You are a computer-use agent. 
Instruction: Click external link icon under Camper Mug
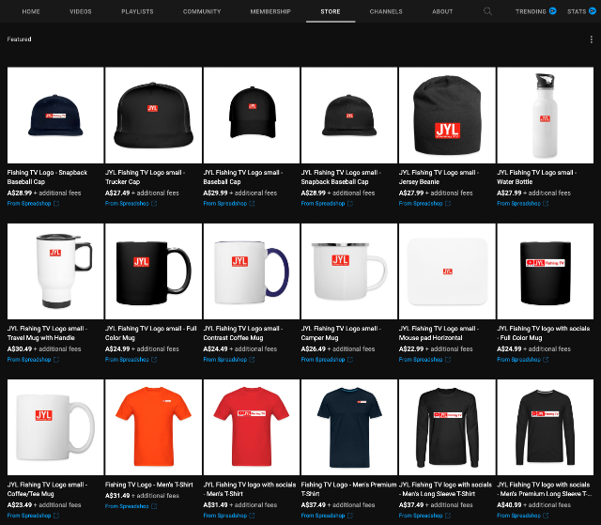tap(349, 360)
